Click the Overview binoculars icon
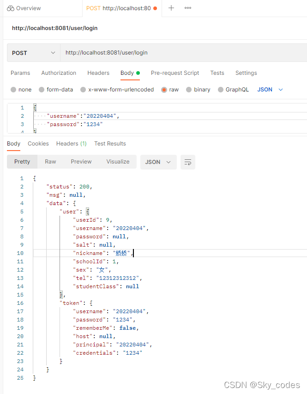This screenshot has height=394, width=307. pyautogui.click(x=11, y=8)
